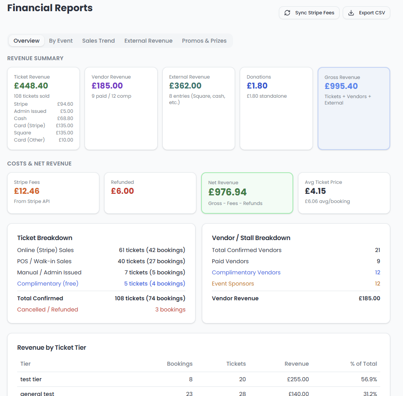Screen dimensions: 403x396
Task: Click '5 tickets (4 bookings)' value
Action: (x=155, y=284)
